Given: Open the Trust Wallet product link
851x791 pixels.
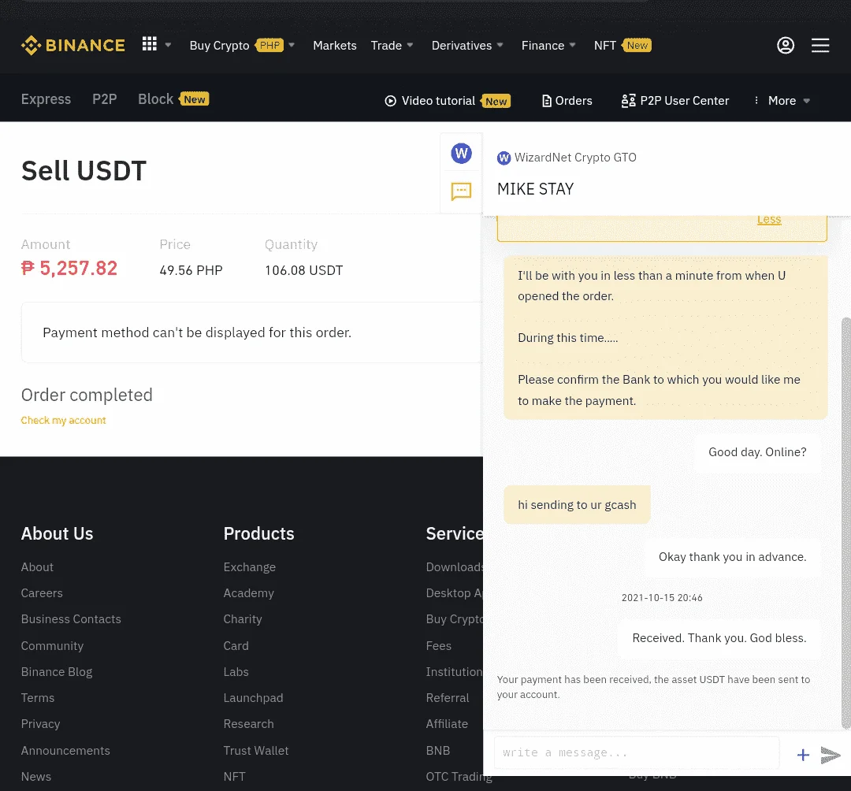Looking at the screenshot, I should tap(256, 750).
